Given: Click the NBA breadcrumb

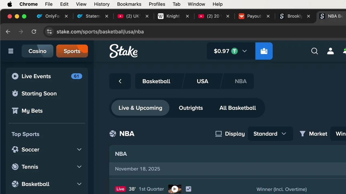Looking at the screenshot, I should coord(241,81).
